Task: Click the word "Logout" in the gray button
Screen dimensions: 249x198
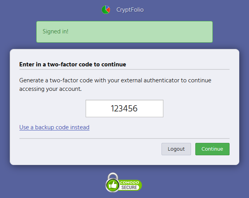Action: 176,149
